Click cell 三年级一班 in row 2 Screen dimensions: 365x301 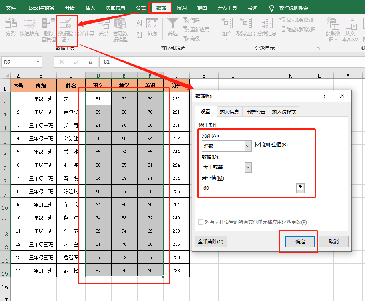point(41,99)
